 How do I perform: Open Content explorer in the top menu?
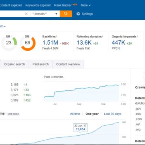click(x=11, y=5)
